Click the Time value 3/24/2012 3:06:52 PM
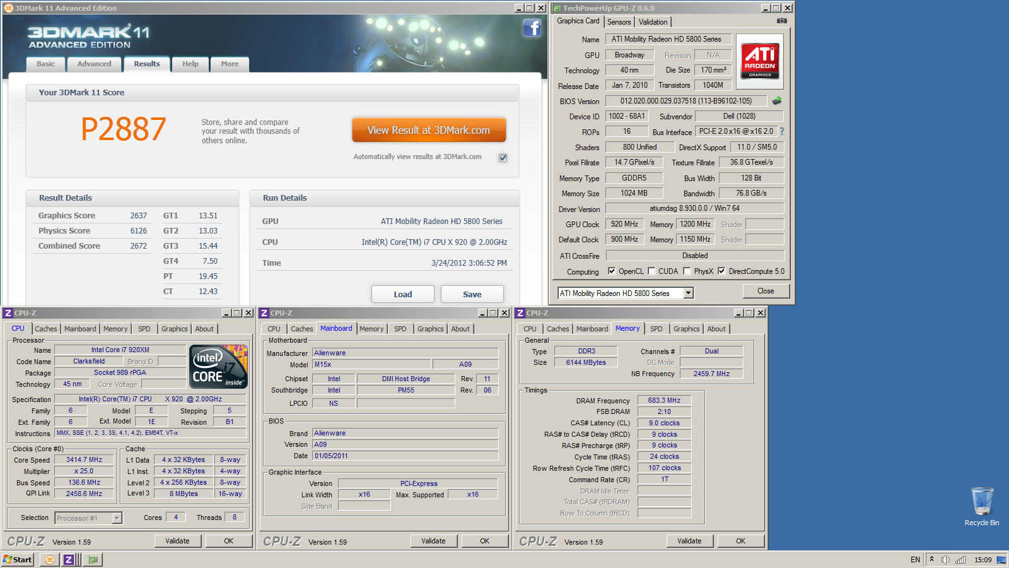1009x568 pixels. pyautogui.click(x=469, y=263)
